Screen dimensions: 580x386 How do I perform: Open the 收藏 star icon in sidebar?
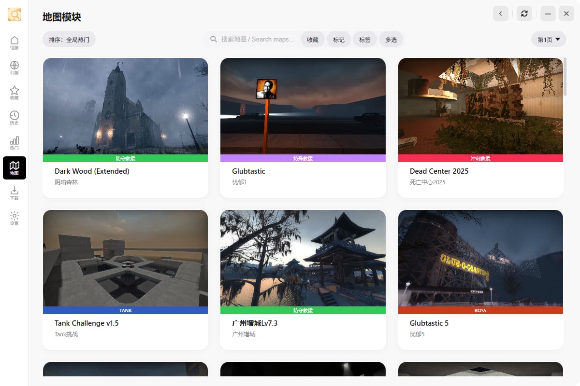pyautogui.click(x=14, y=93)
